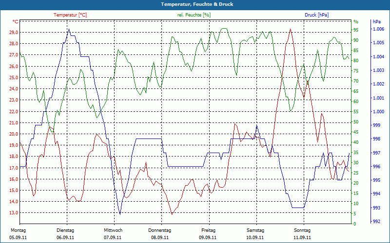The image size is (390, 243).
Task: Click the '90' humidity axis value
Action: tap(356, 40)
